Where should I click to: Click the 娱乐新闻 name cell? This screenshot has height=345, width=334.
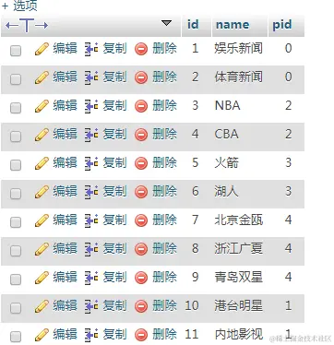click(x=238, y=48)
